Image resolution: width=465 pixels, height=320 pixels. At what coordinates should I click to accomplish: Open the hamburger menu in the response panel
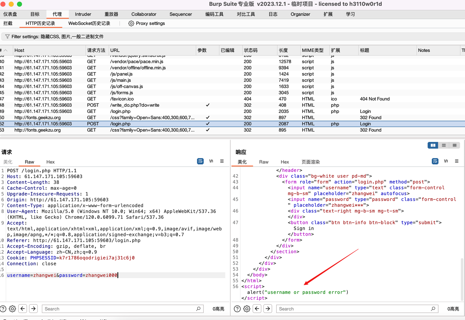point(457,161)
